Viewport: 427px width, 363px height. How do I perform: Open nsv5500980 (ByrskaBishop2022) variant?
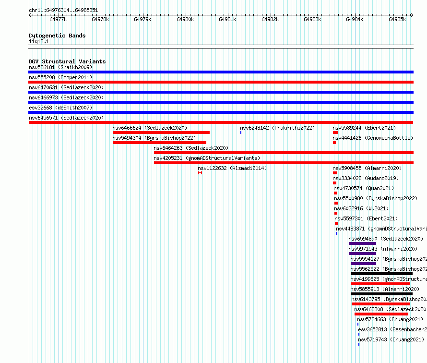(376, 198)
